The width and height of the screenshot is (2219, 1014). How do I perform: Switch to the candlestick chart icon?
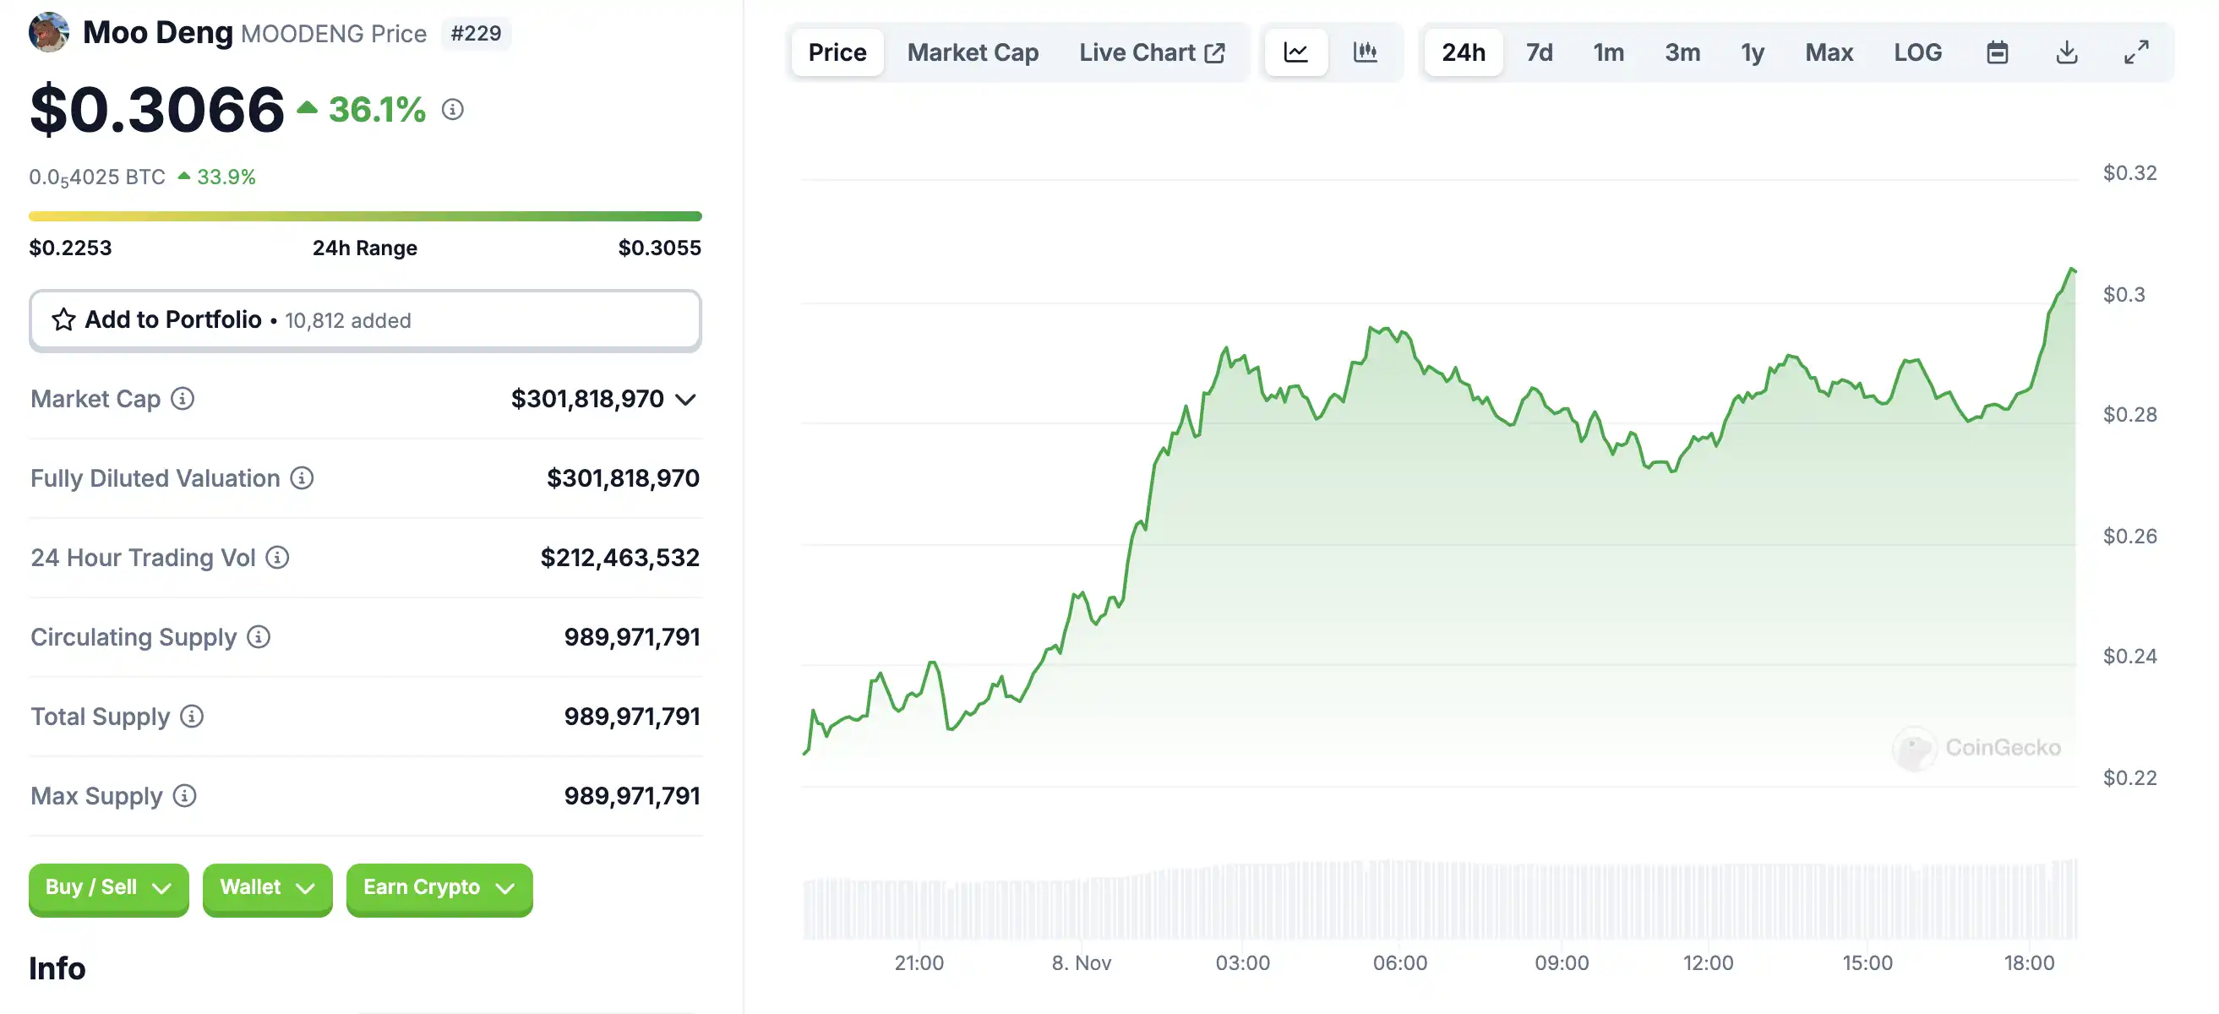click(1365, 52)
